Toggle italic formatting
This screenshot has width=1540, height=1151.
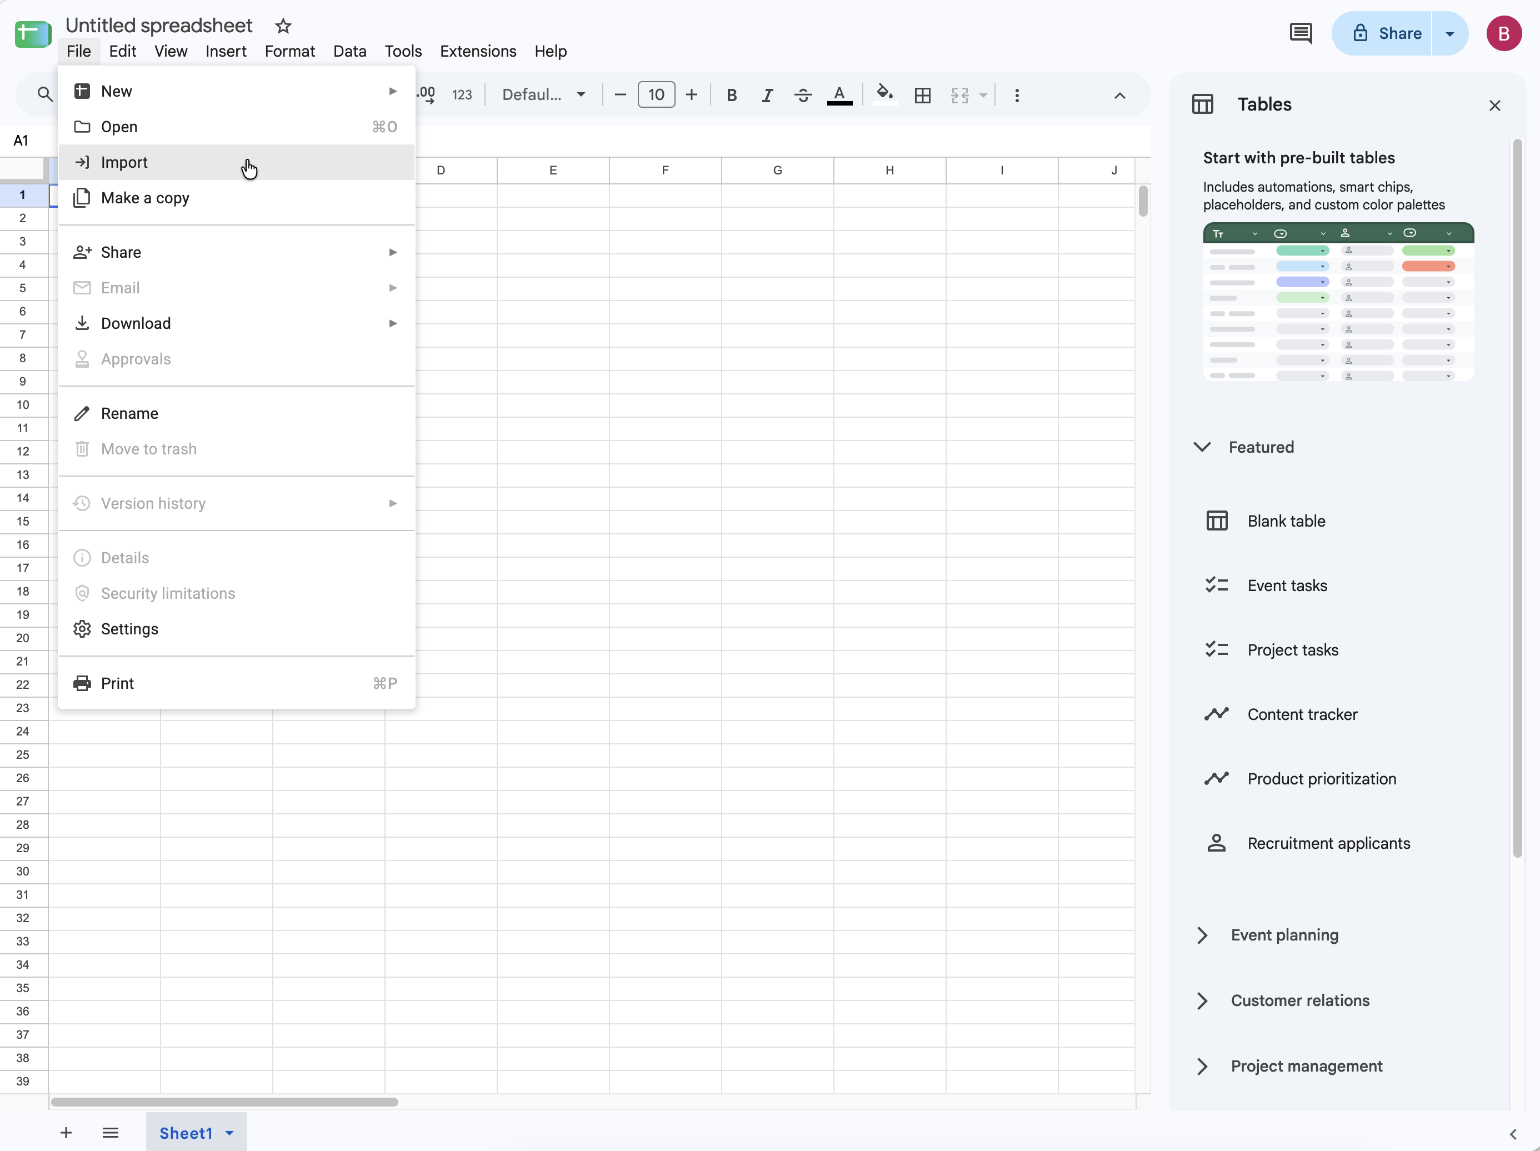click(x=767, y=96)
